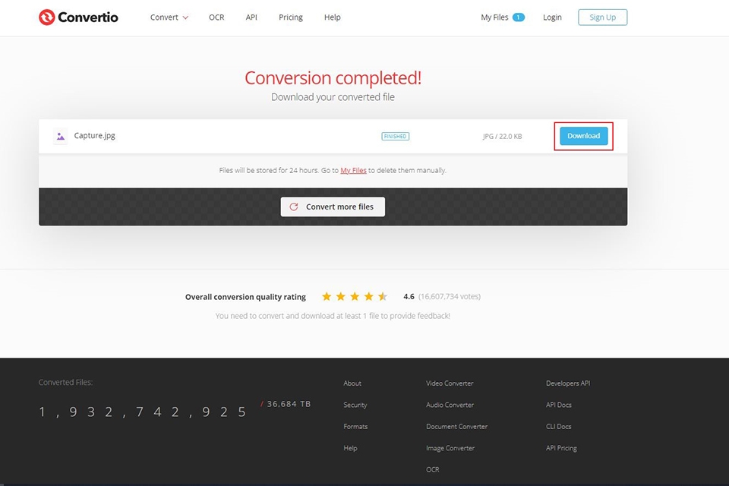Open the Help footer link
Viewport: 729px width, 486px height.
[x=351, y=448]
